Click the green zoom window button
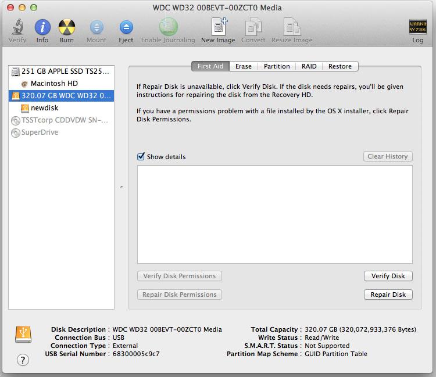The width and height of the screenshot is (436, 377). [x=34, y=8]
